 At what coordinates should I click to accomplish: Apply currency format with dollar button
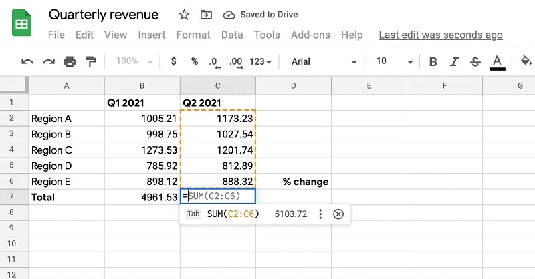pos(174,62)
